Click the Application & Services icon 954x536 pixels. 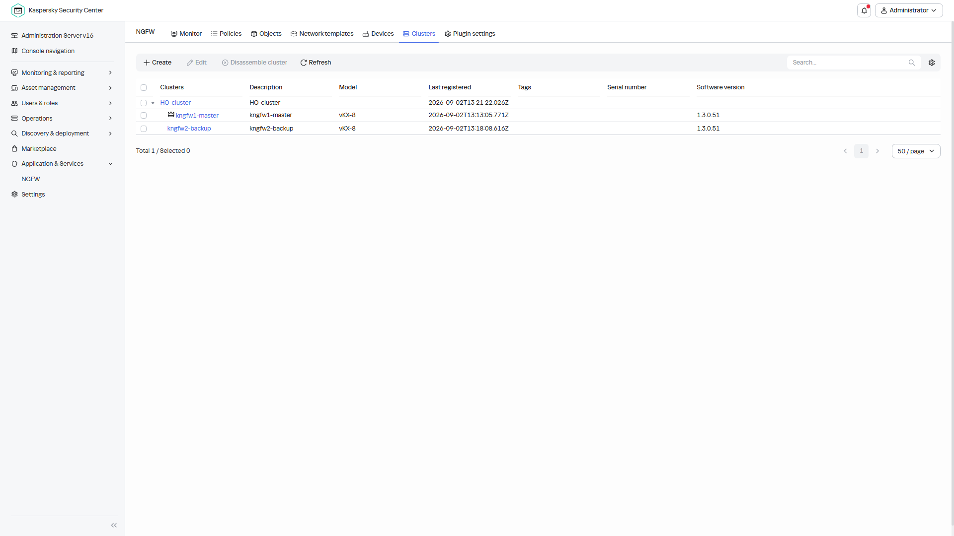(14, 164)
